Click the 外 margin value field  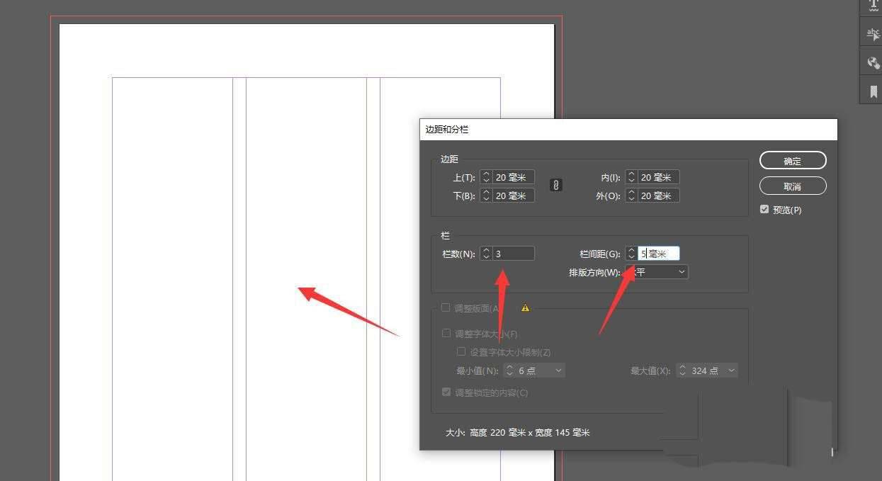click(x=658, y=196)
